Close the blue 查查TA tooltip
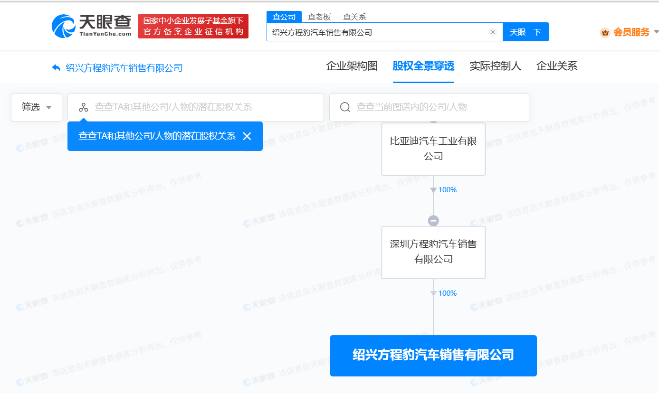The image size is (659, 393). click(247, 136)
